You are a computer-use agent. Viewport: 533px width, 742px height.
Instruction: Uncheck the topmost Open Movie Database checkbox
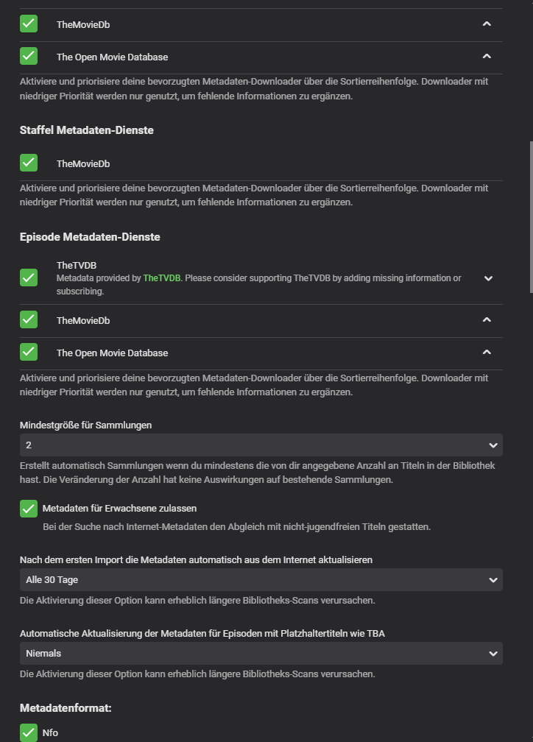coord(29,56)
